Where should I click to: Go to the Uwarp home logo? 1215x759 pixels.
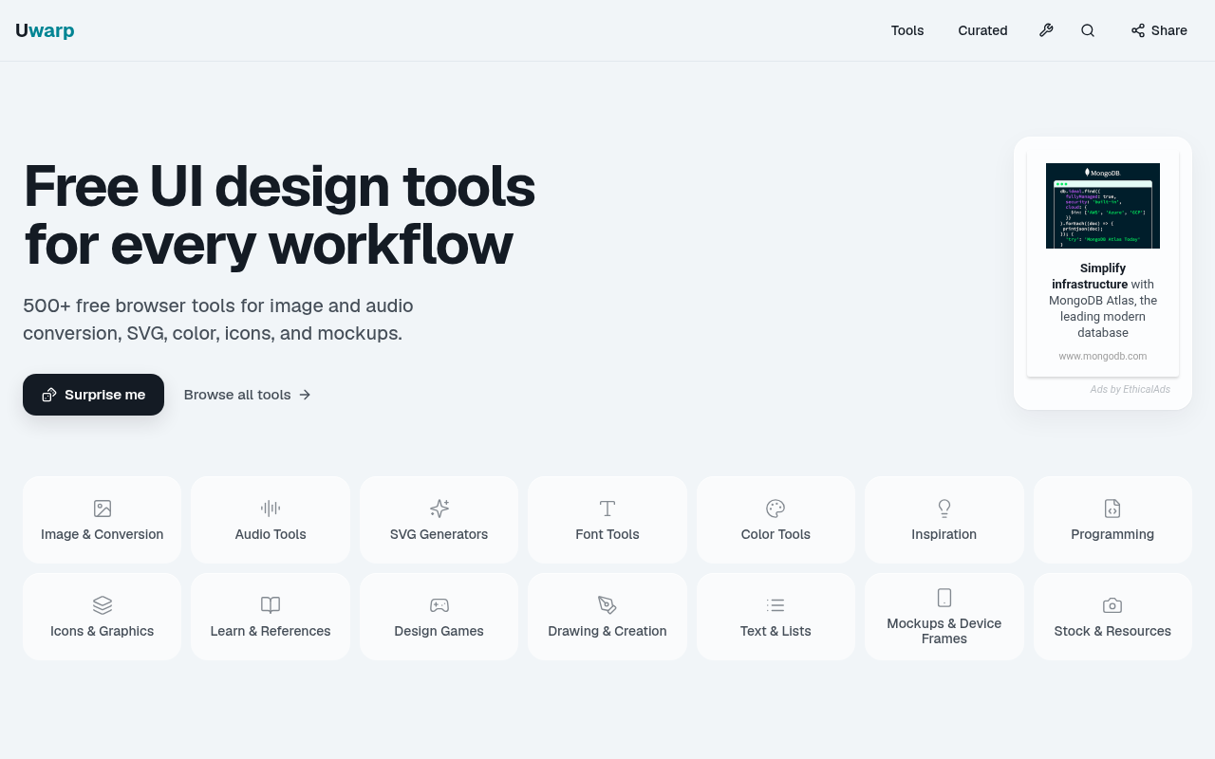45,30
